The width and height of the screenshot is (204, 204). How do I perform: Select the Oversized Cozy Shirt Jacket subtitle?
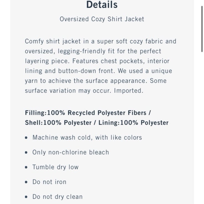pyautogui.click(x=102, y=19)
